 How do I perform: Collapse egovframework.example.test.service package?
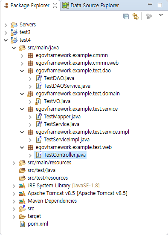[x=22, y=109]
